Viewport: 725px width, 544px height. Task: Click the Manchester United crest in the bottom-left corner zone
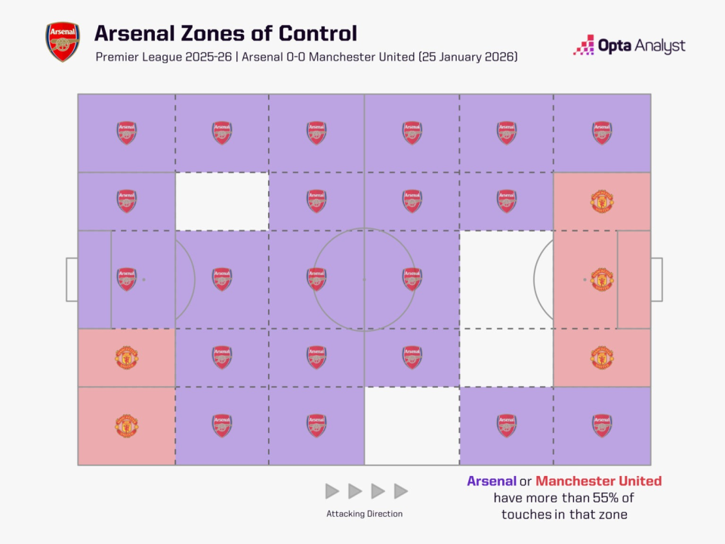pos(126,425)
